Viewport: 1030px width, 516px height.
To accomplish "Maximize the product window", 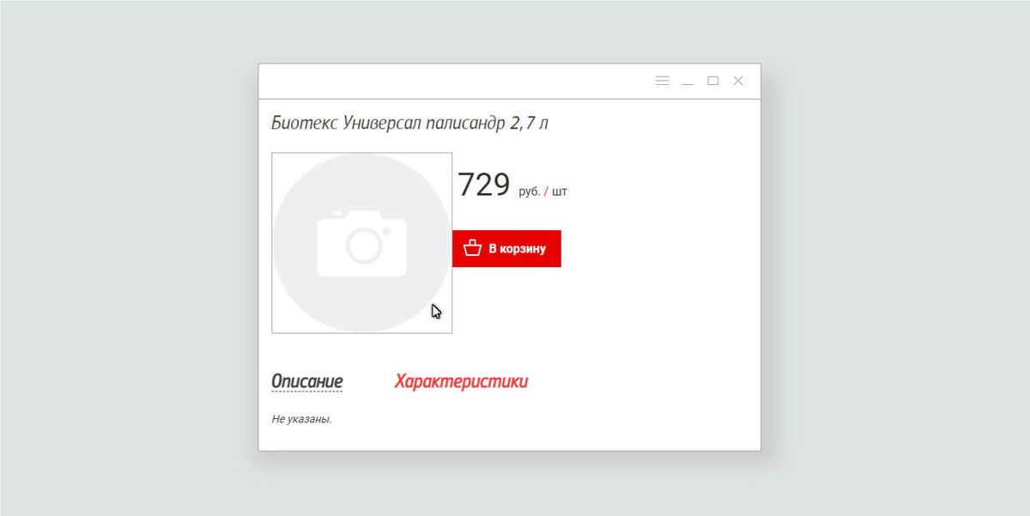I will (x=712, y=81).
